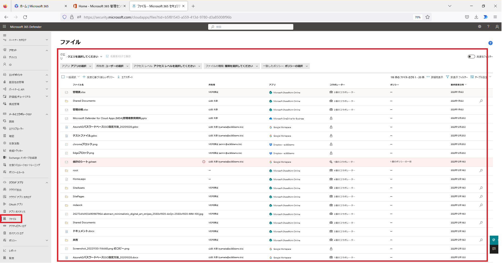Viewport: 502px width, 263px height.
Task: Click 詳細を表示 link
Action: (x=435, y=77)
